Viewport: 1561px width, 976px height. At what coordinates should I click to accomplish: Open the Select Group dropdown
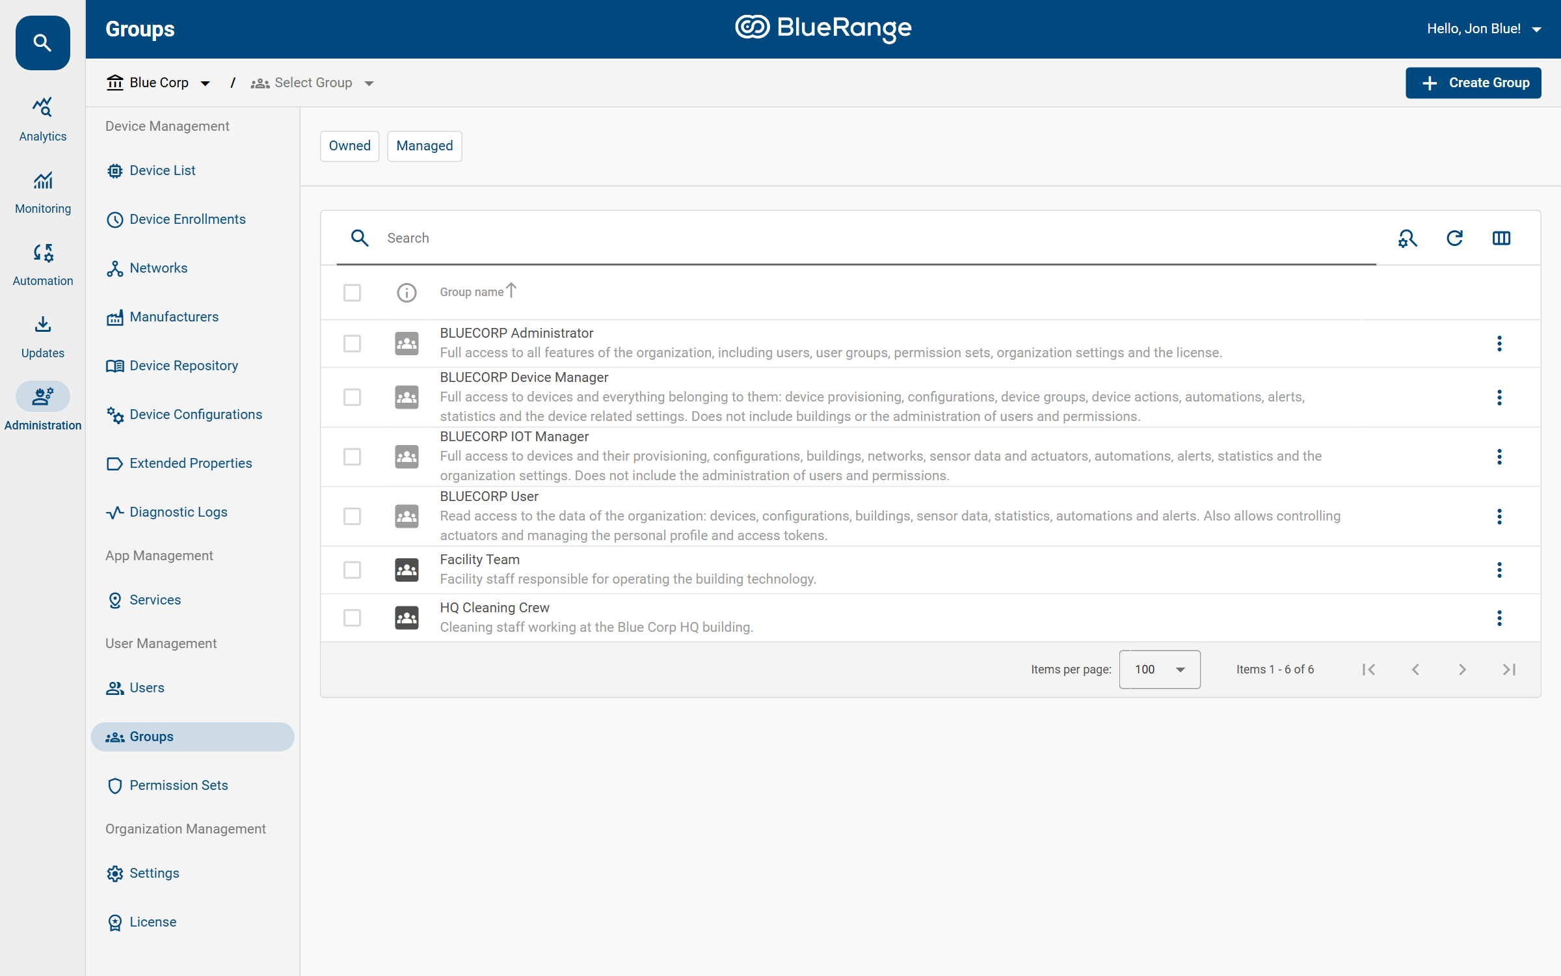pos(312,83)
